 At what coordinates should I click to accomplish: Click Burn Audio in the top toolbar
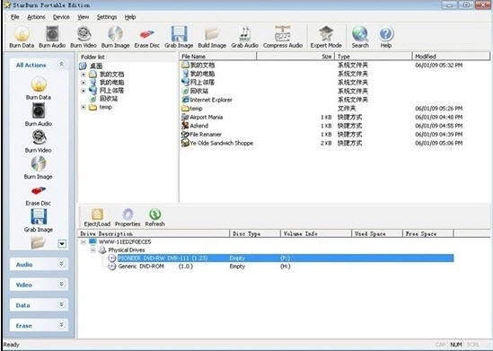pos(52,37)
